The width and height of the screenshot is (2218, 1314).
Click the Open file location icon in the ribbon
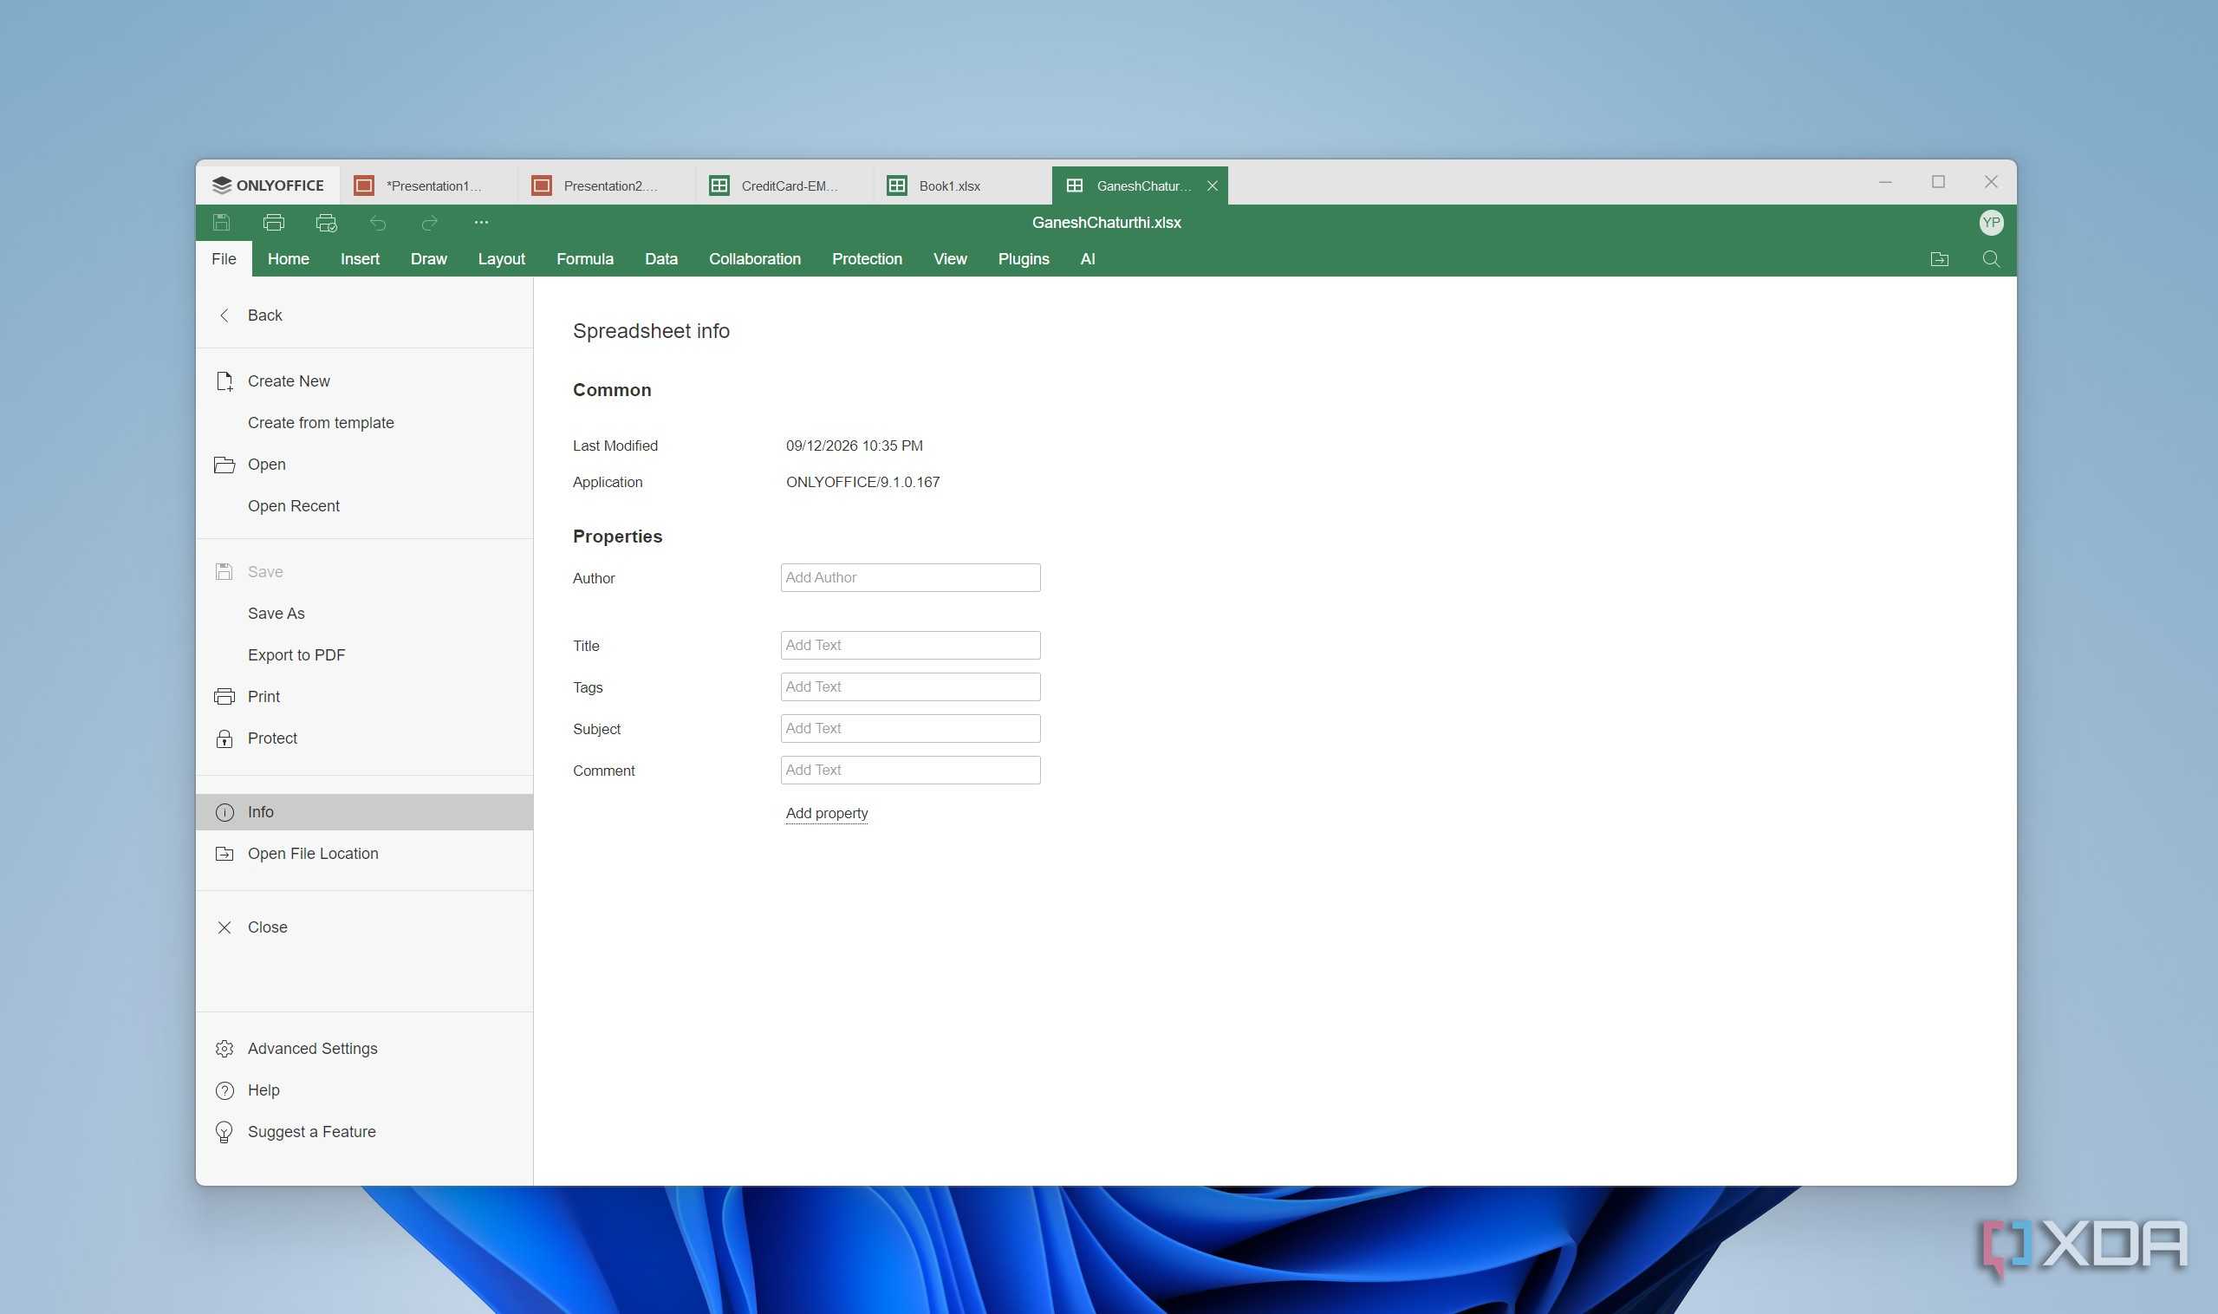[x=1938, y=259]
